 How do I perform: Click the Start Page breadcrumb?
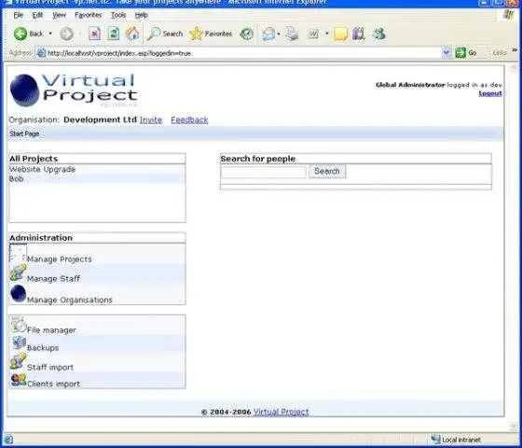point(24,134)
